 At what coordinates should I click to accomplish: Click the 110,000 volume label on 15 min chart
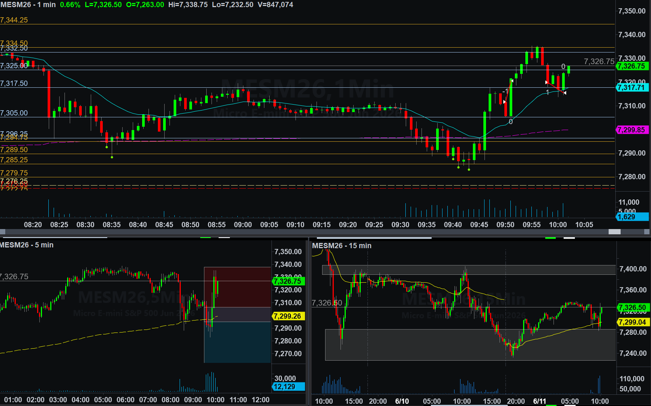632,379
